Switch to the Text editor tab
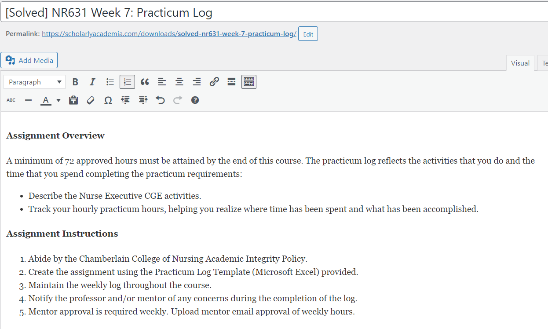 pyautogui.click(x=544, y=63)
